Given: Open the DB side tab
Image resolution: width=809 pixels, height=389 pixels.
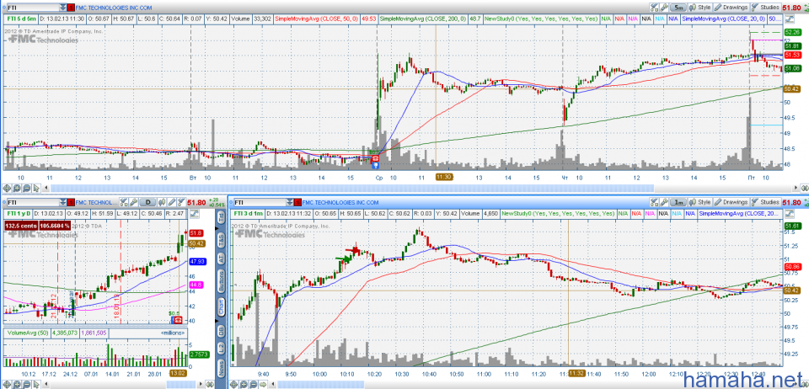Looking at the screenshot, I should click(222, 330).
